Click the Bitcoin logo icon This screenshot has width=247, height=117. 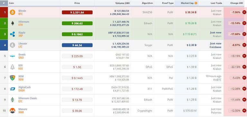pyautogui.click(x=13, y=12)
